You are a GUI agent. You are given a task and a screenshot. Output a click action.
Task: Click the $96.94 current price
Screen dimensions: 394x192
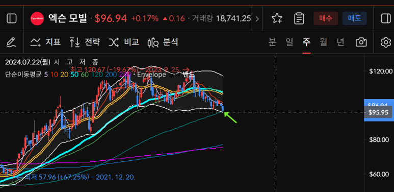111,18
